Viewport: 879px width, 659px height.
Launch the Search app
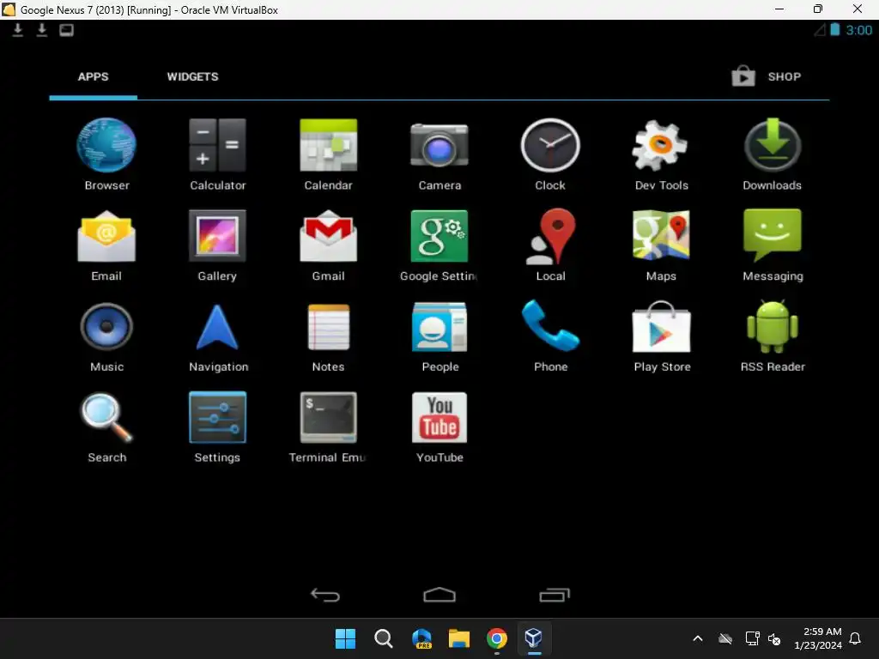pyautogui.click(x=106, y=427)
